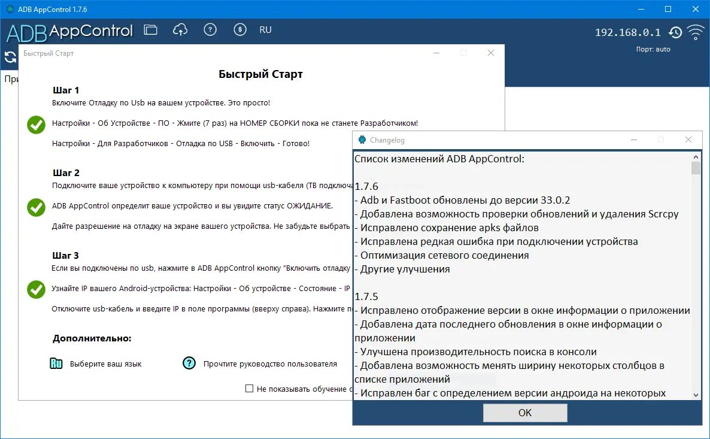Close the Changelog window

[x=688, y=140]
